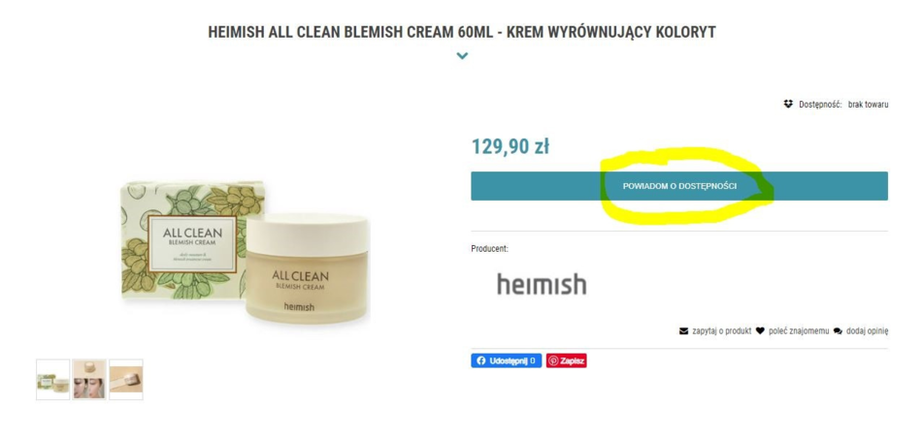This screenshot has width=922, height=437.
Task: Click the envelope icon beside zapytaj o produkt
Action: pyautogui.click(x=683, y=331)
